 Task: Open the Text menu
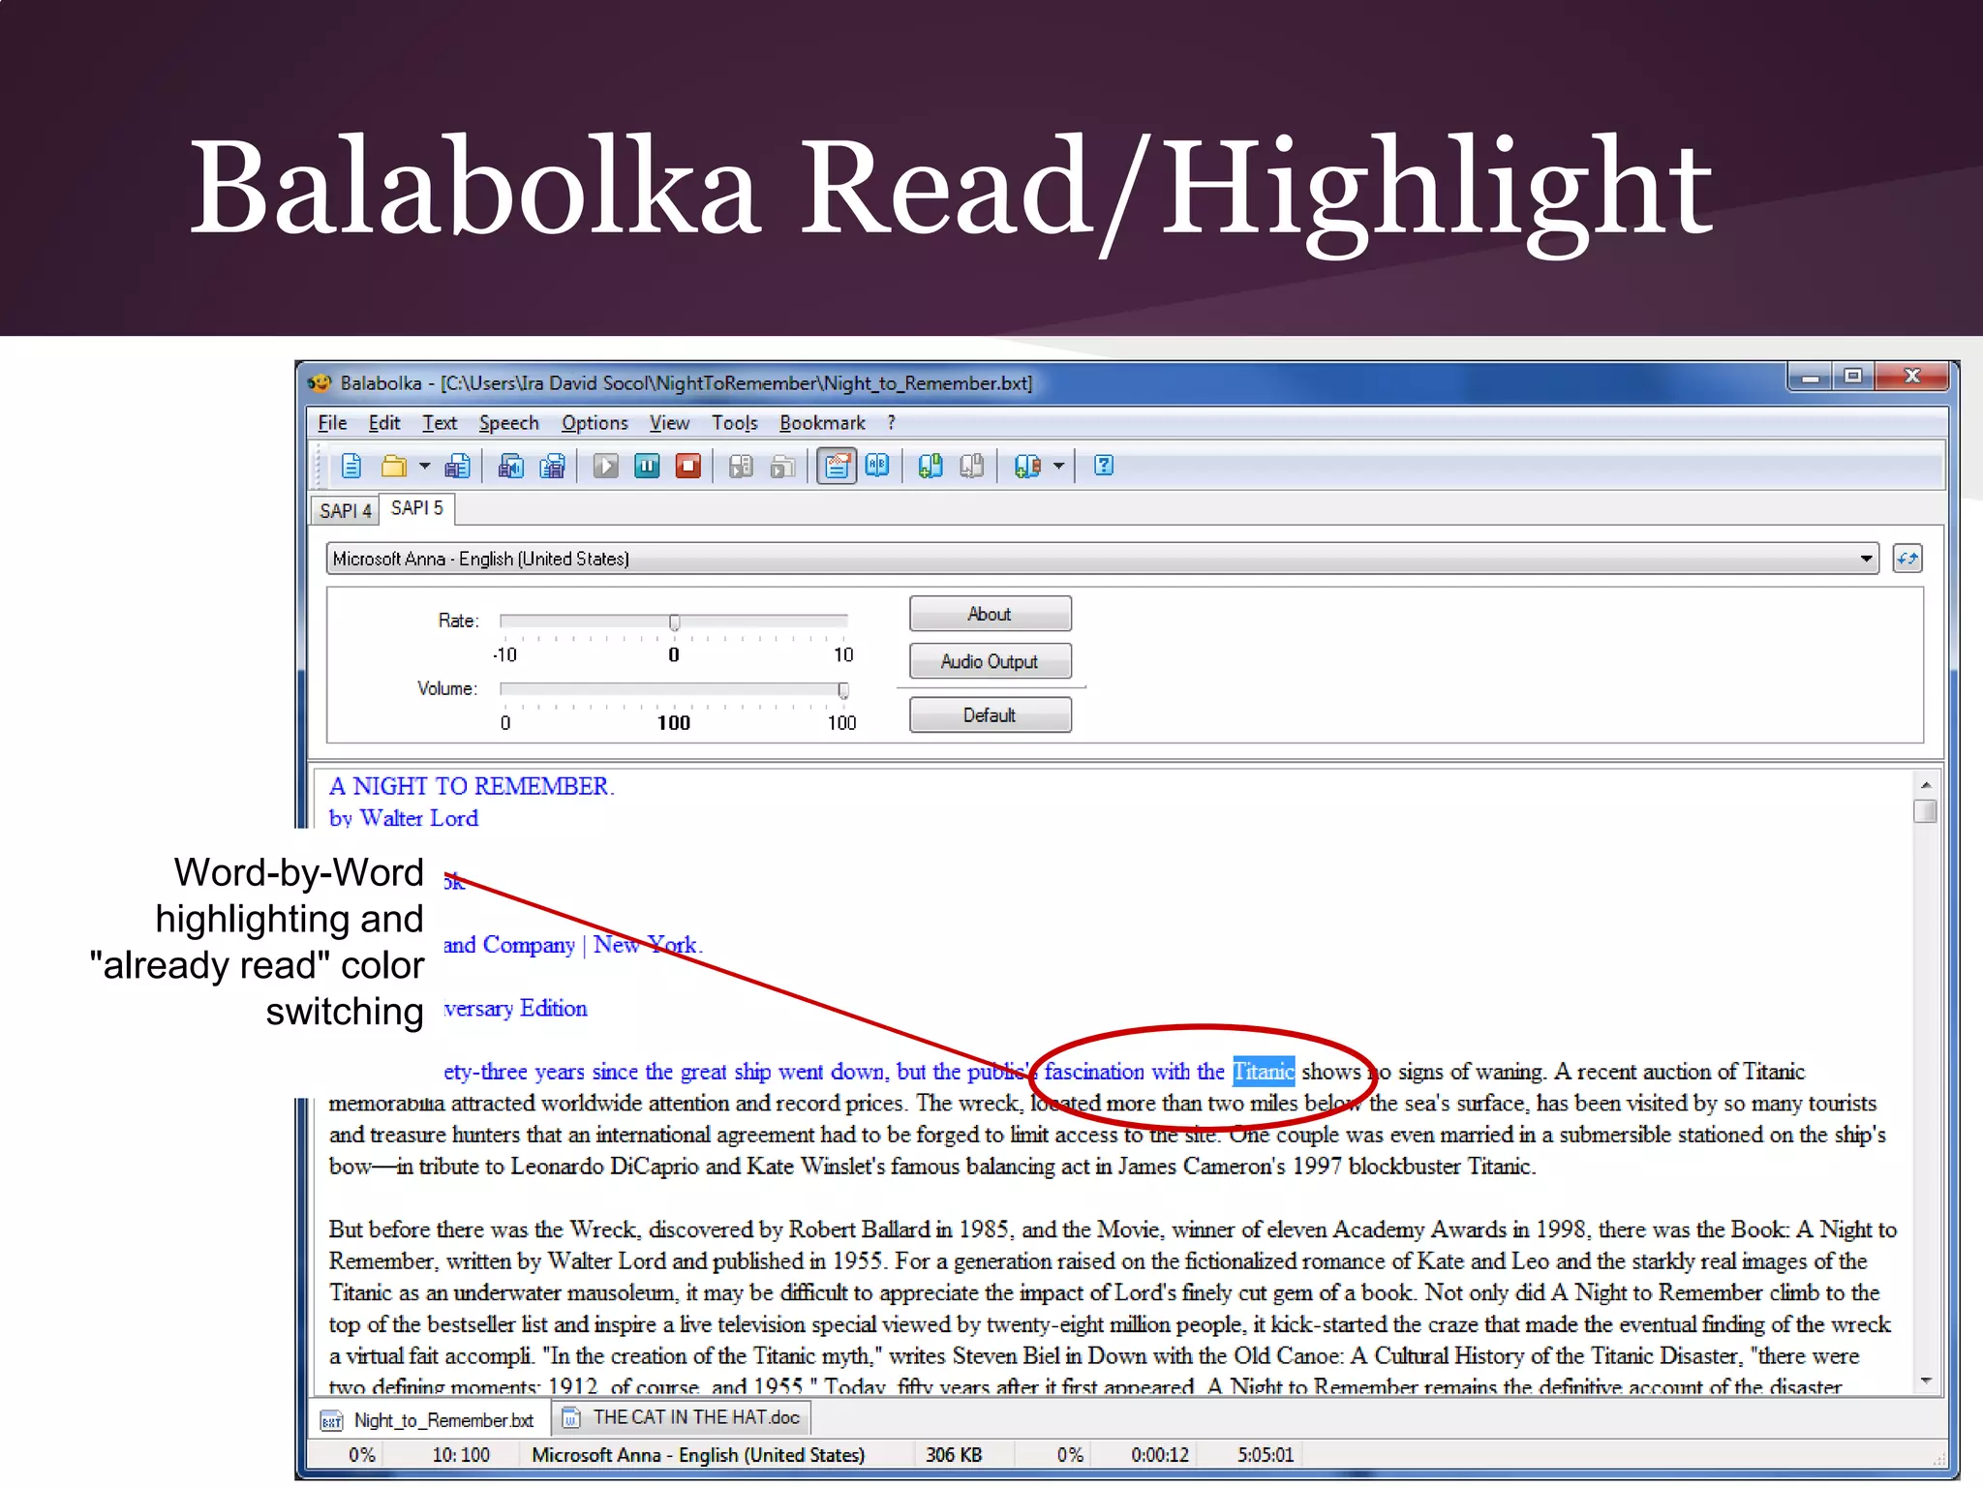[440, 423]
